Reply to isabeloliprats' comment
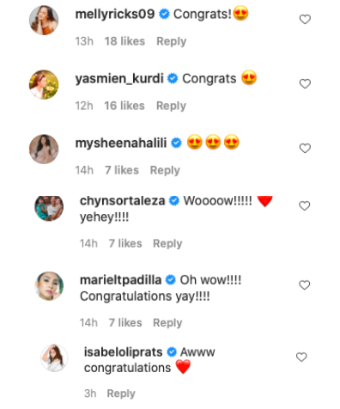This screenshot has height=409, width=340. (x=121, y=394)
